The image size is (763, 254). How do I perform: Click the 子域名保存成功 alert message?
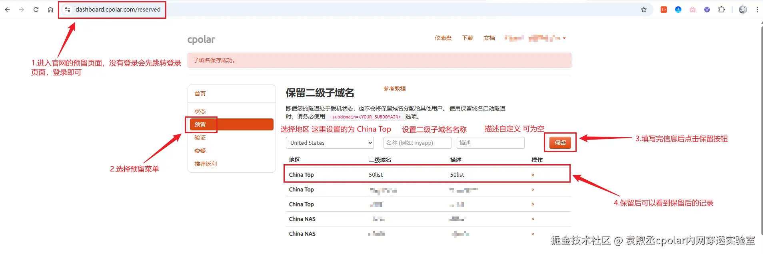(x=379, y=60)
